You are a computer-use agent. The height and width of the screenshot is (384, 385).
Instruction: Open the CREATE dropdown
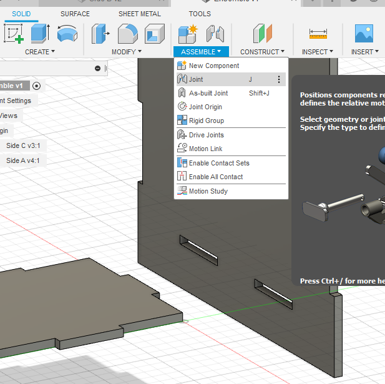point(40,52)
